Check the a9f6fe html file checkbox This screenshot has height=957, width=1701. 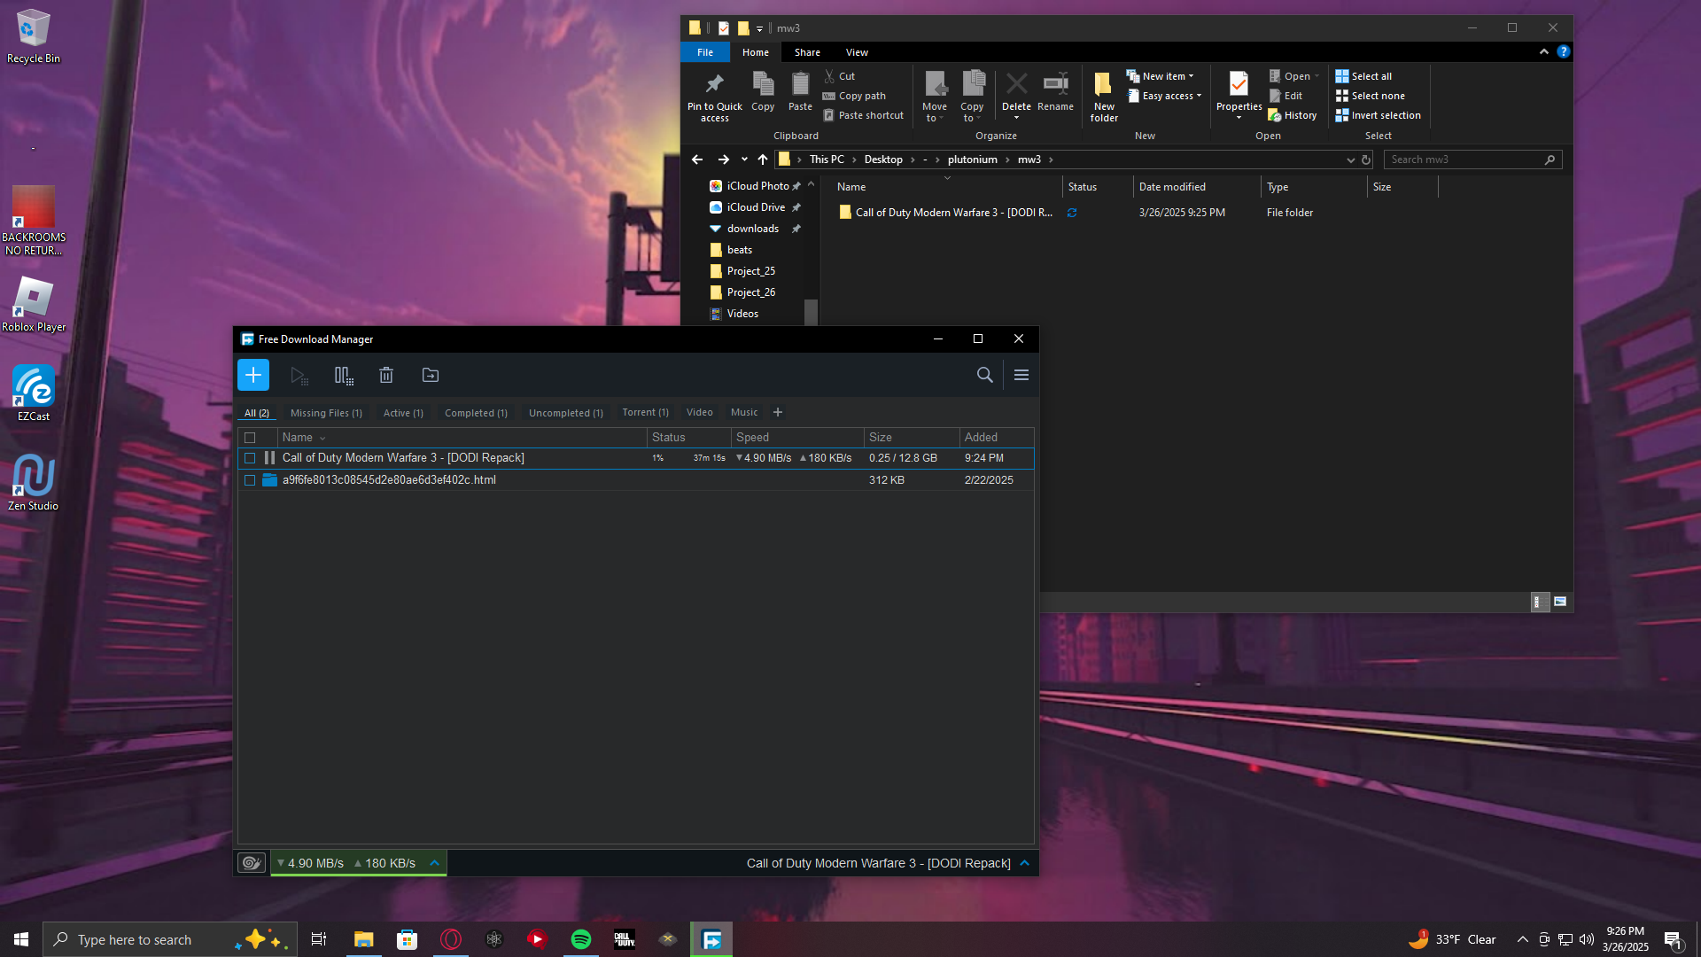[250, 480]
